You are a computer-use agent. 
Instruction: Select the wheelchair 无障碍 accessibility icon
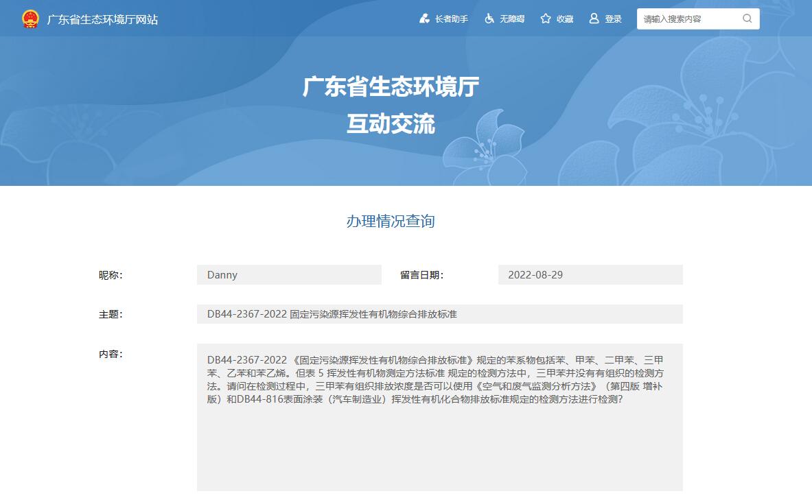[489, 19]
